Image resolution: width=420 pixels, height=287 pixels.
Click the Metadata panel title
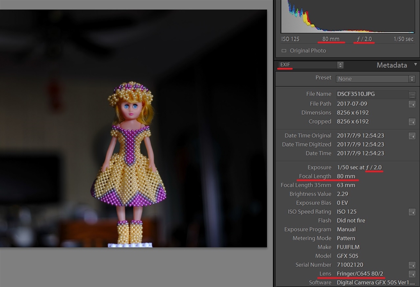(x=391, y=65)
